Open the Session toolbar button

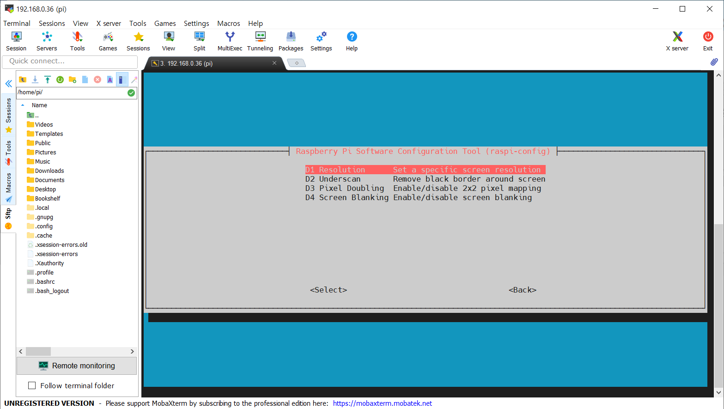[x=16, y=41]
